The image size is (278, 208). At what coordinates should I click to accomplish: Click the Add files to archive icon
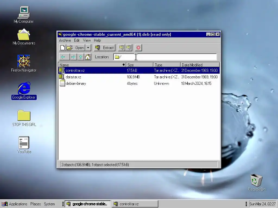[122, 48]
